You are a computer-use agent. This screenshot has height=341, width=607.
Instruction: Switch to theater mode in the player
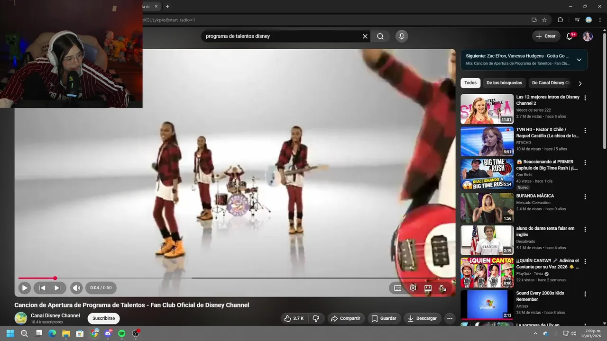pos(428,288)
